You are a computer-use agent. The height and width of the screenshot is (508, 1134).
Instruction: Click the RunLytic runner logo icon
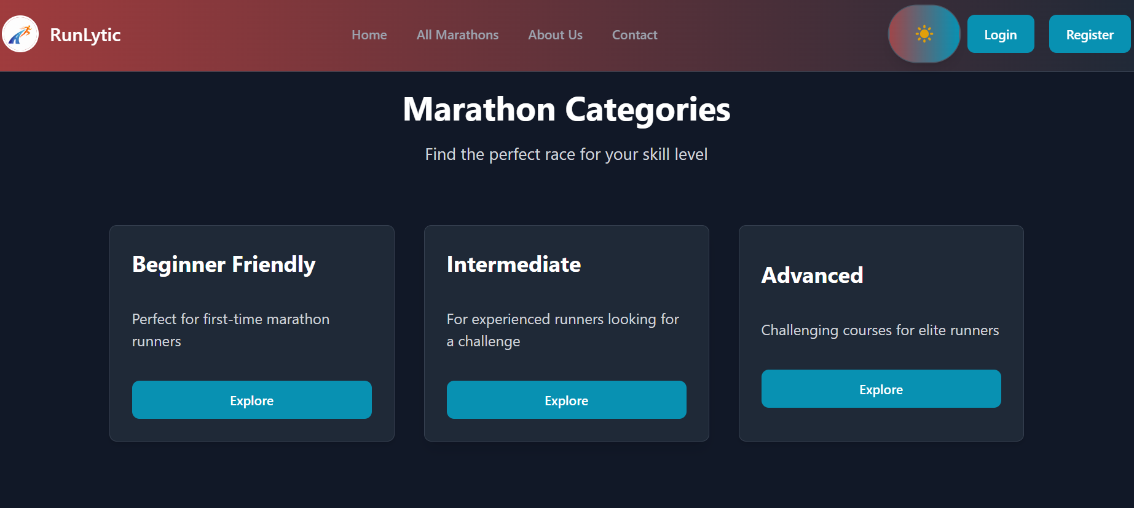coord(20,34)
